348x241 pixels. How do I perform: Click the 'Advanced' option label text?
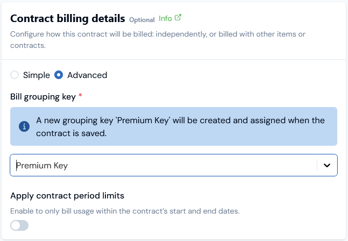pyautogui.click(x=87, y=75)
